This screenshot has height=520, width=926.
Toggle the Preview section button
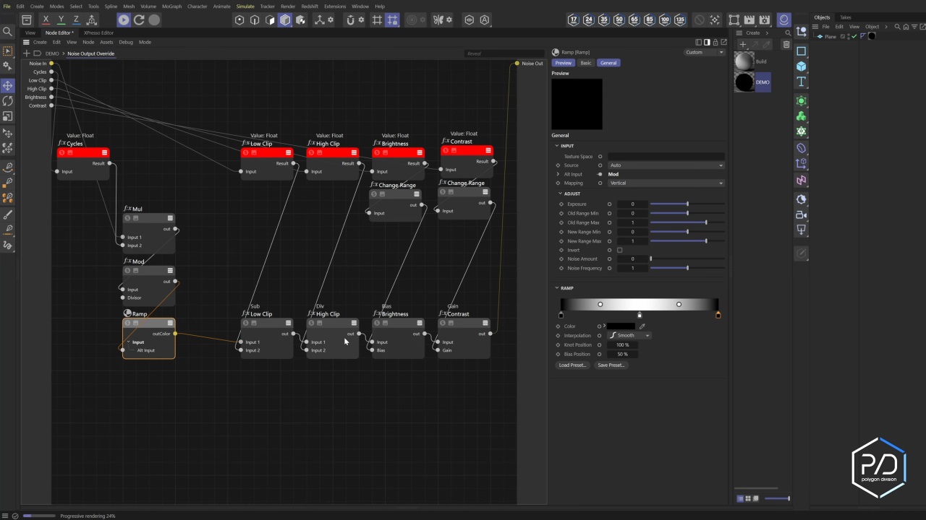tap(563, 63)
